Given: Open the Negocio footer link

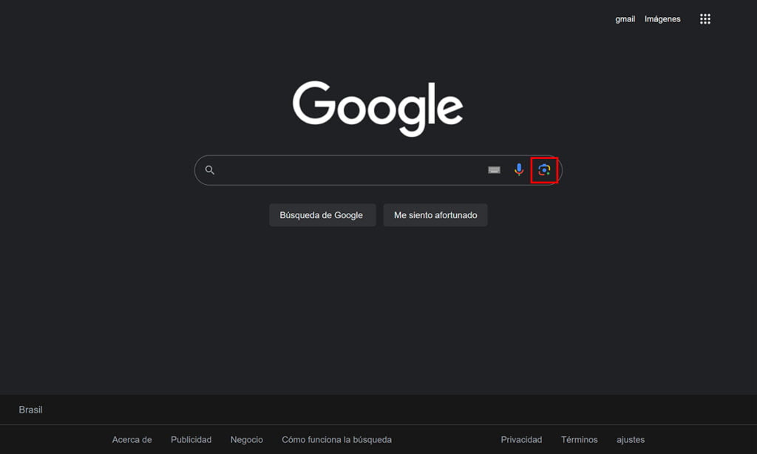Looking at the screenshot, I should click(247, 439).
